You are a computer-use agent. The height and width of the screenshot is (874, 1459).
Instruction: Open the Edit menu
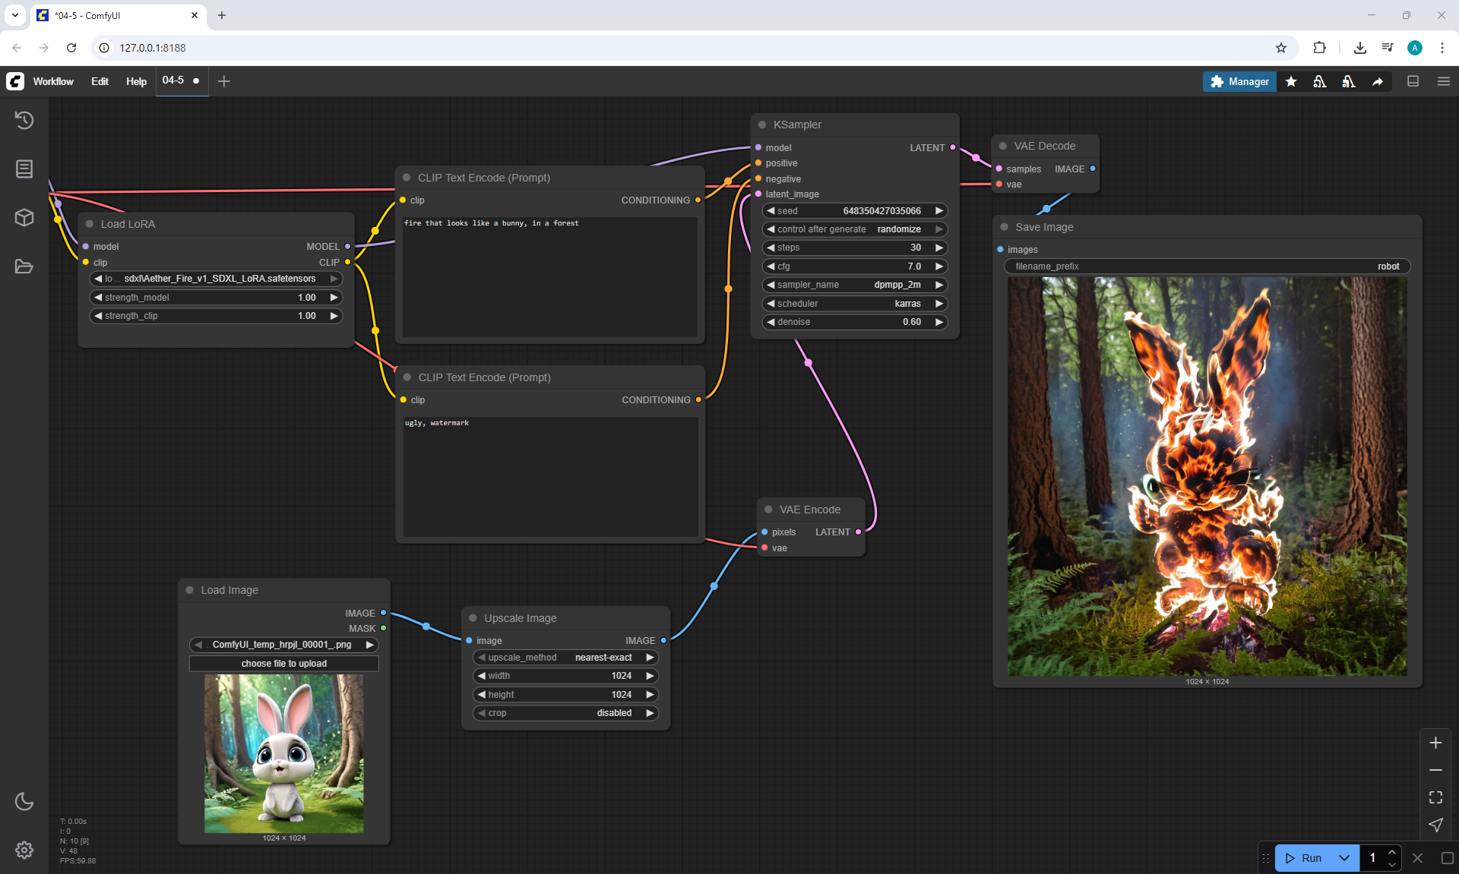pyautogui.click(x=100, y=81)
